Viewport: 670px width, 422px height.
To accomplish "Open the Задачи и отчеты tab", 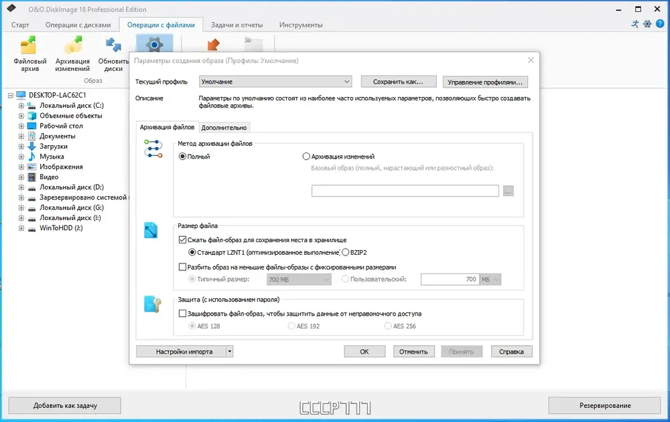I will (x=237, y=25).
